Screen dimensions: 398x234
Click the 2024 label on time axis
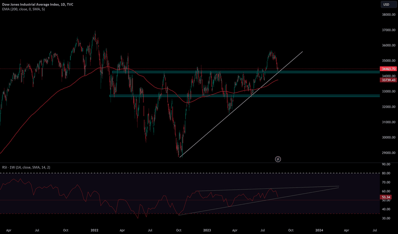(x=319, y=230)
